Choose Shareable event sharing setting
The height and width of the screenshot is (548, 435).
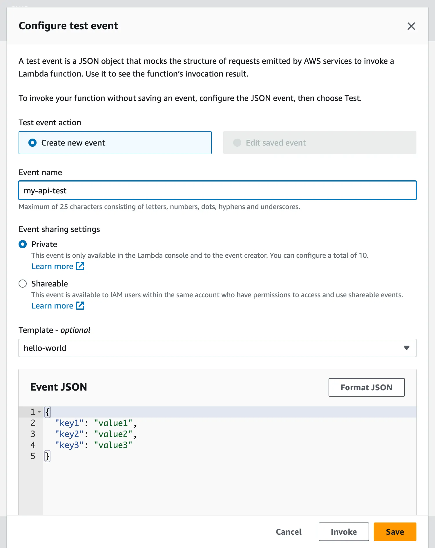[x=23, y=284]
